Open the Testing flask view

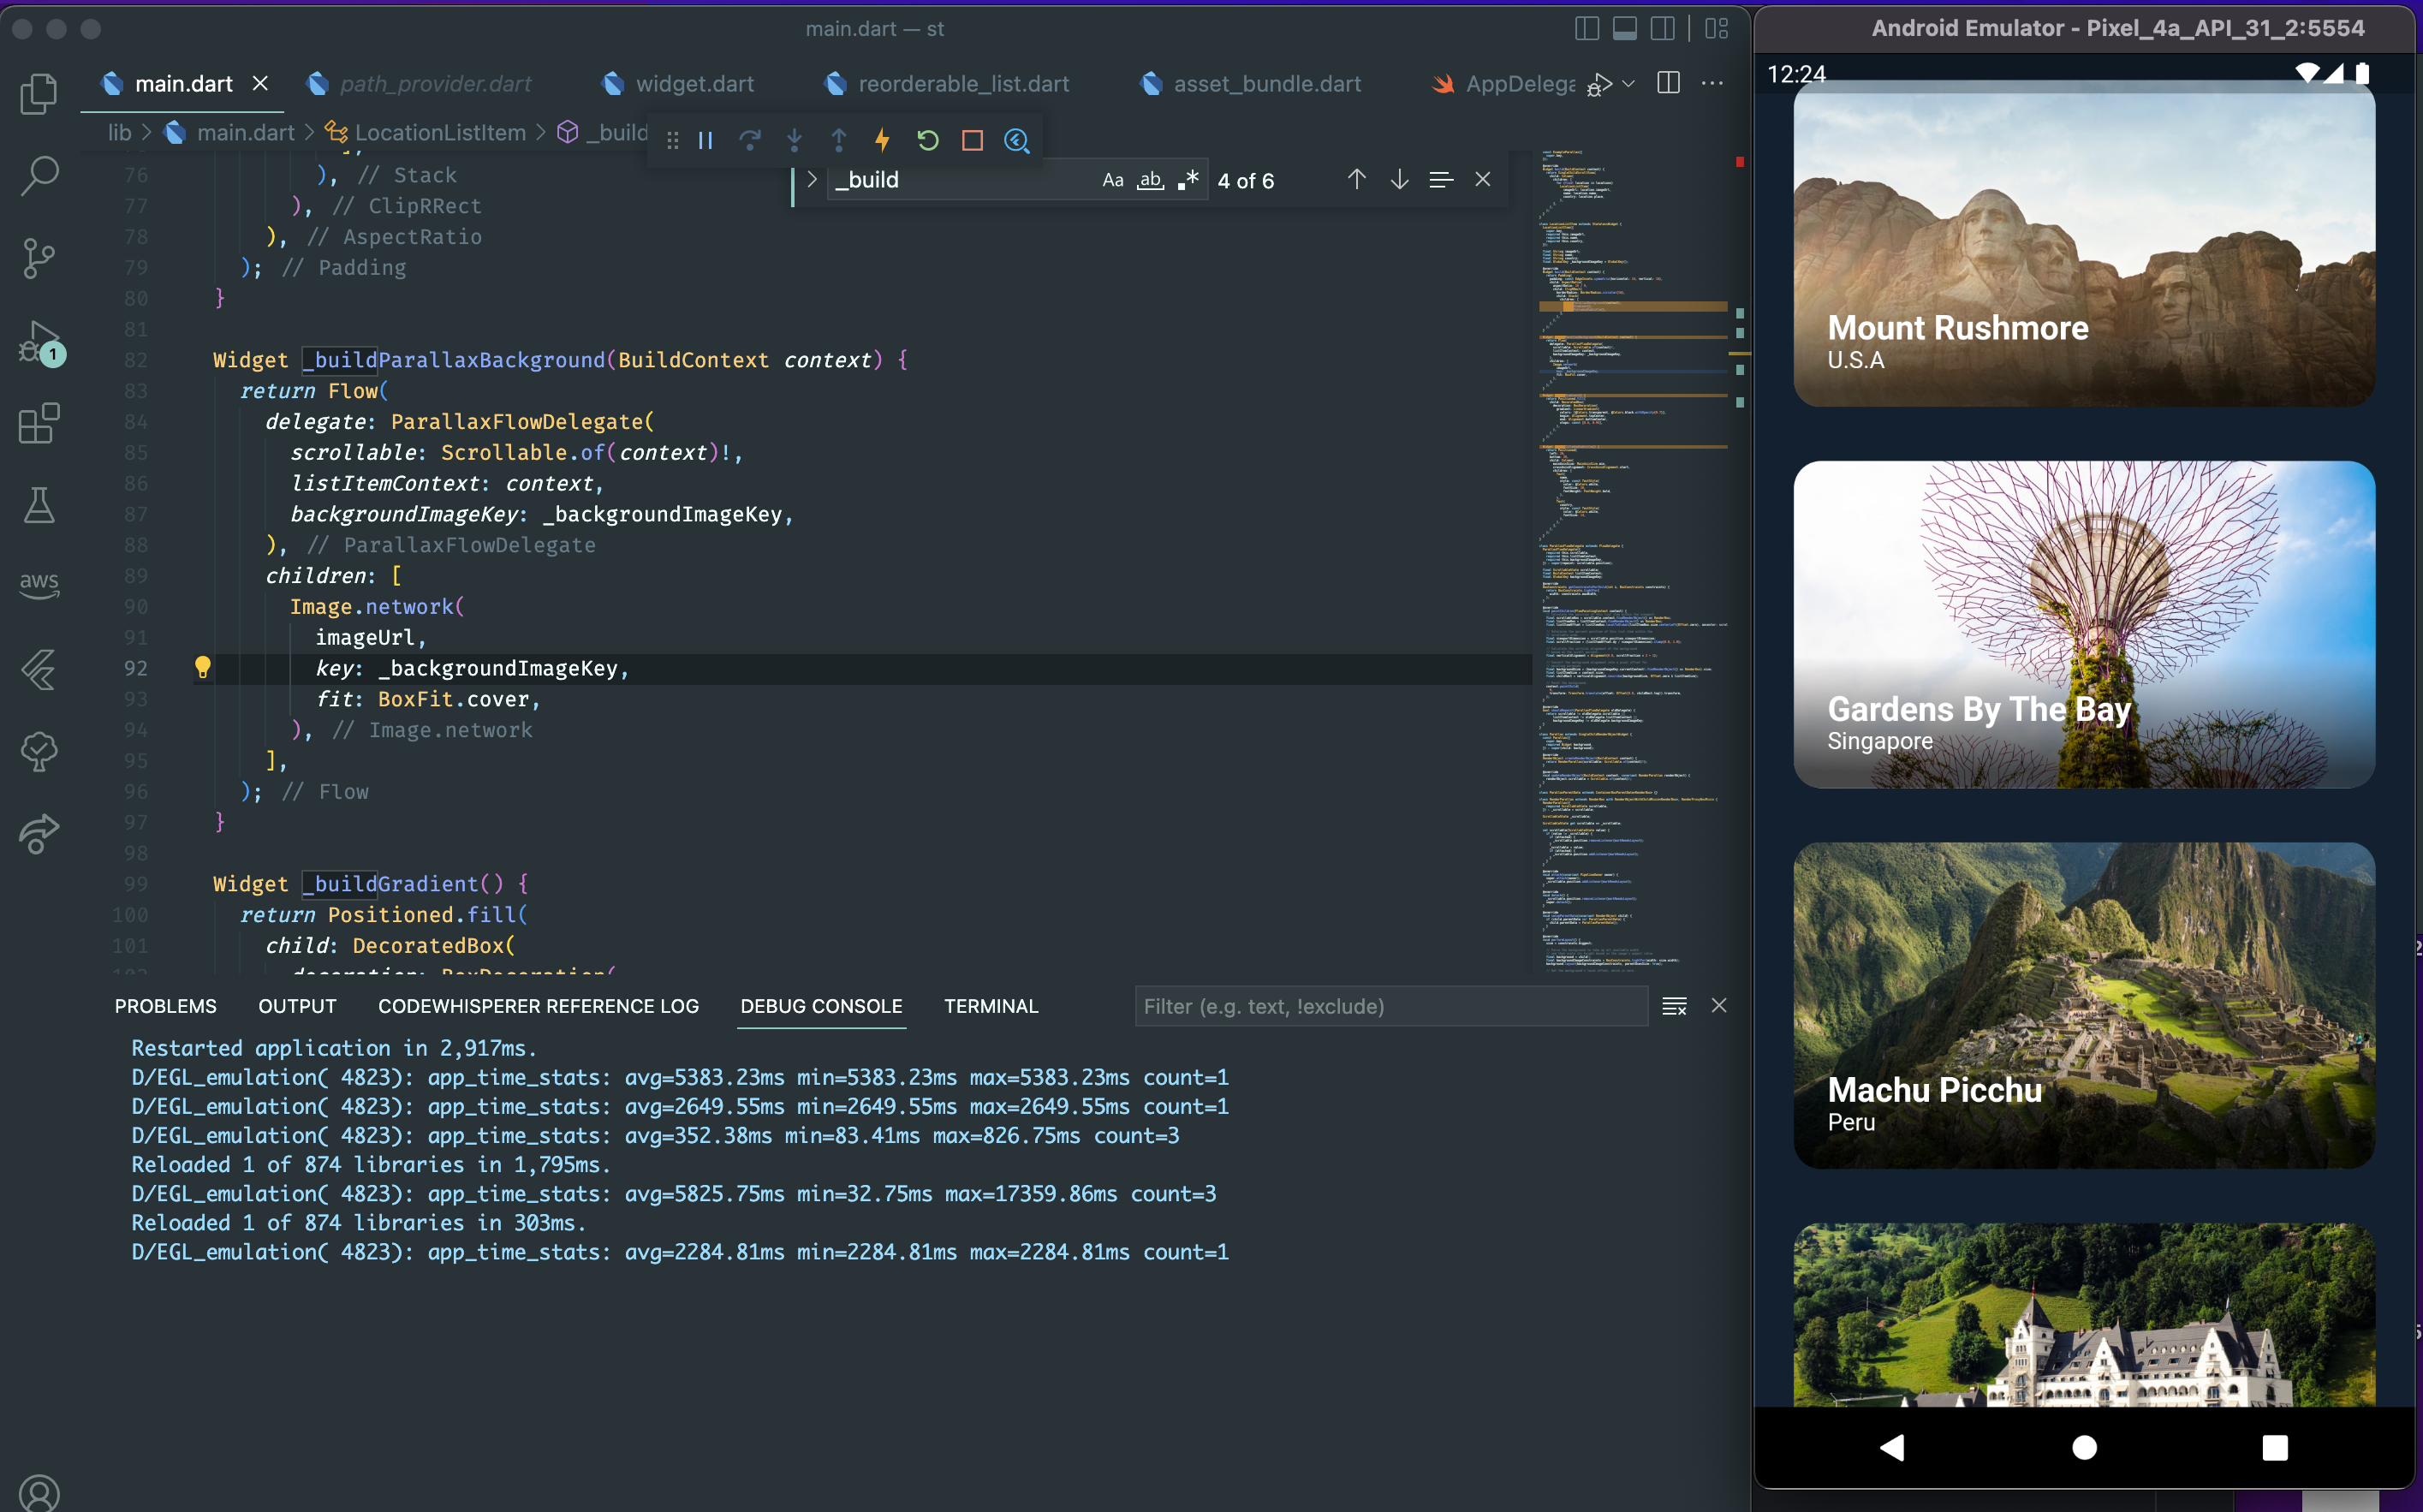coord(39,505)
